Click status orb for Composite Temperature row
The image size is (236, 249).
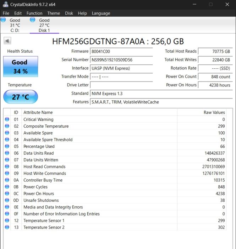7,126
